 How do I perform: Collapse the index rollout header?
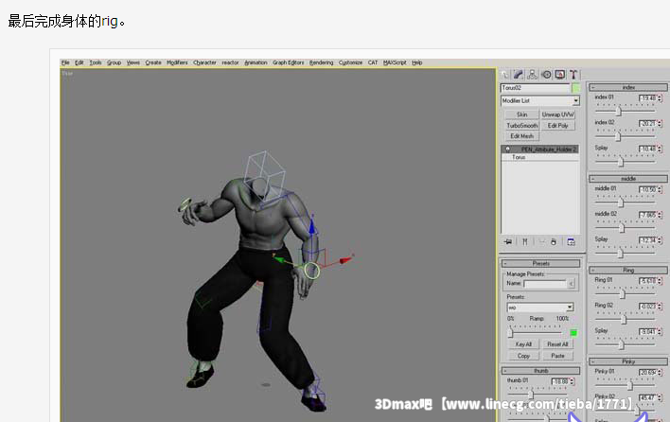(x=628, y=87)
